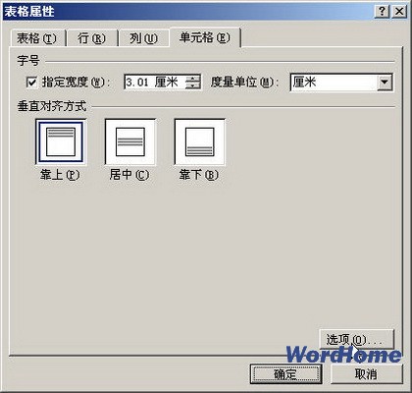
Task: Confirm with the 确定 button
Action: coord(286,374)
